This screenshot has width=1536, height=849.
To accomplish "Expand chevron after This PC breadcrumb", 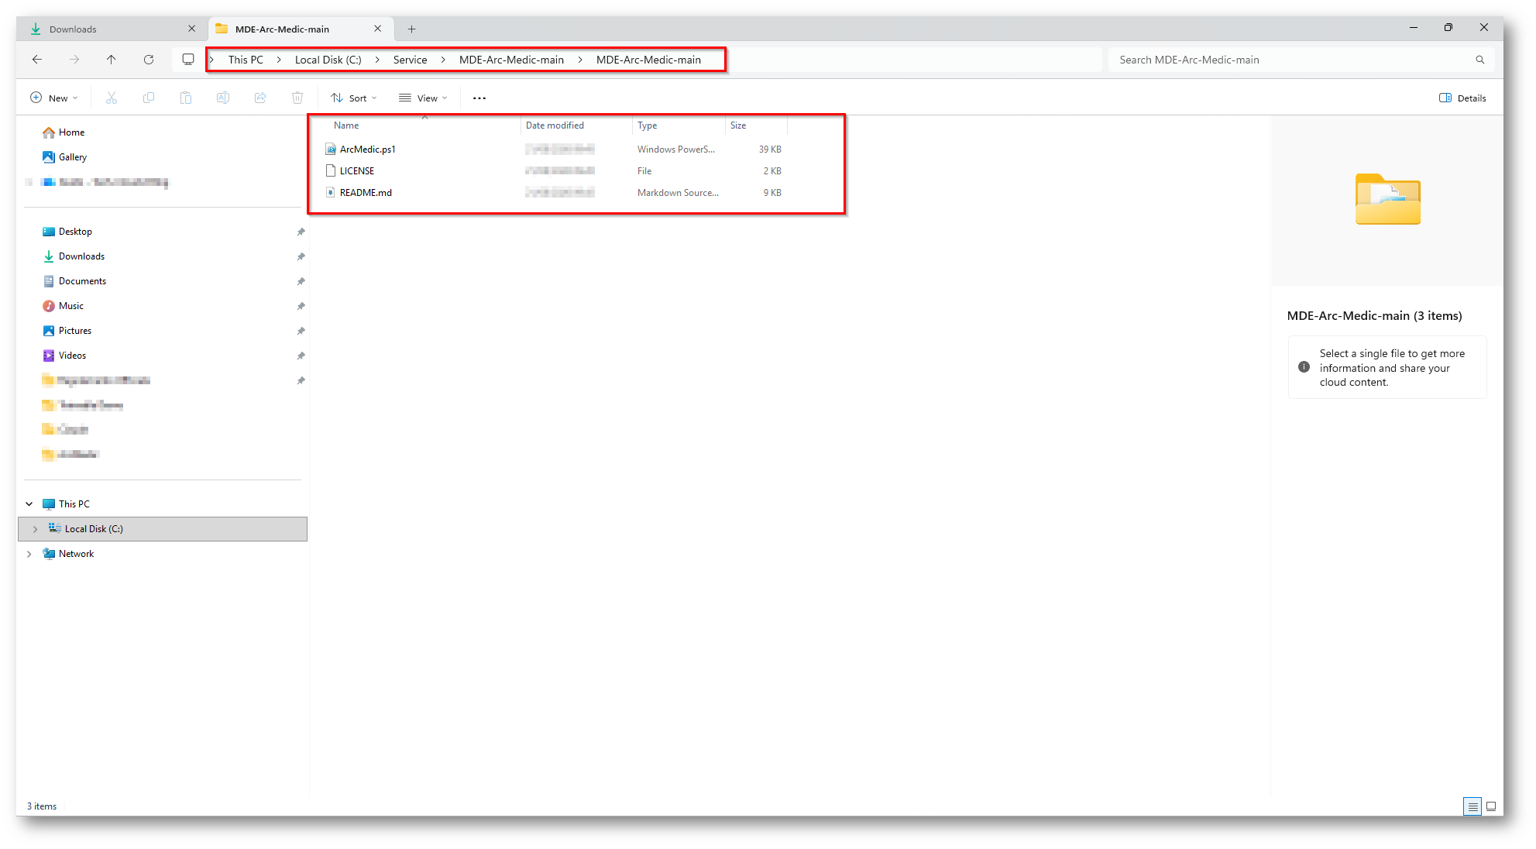I will (x=279, y=60).
